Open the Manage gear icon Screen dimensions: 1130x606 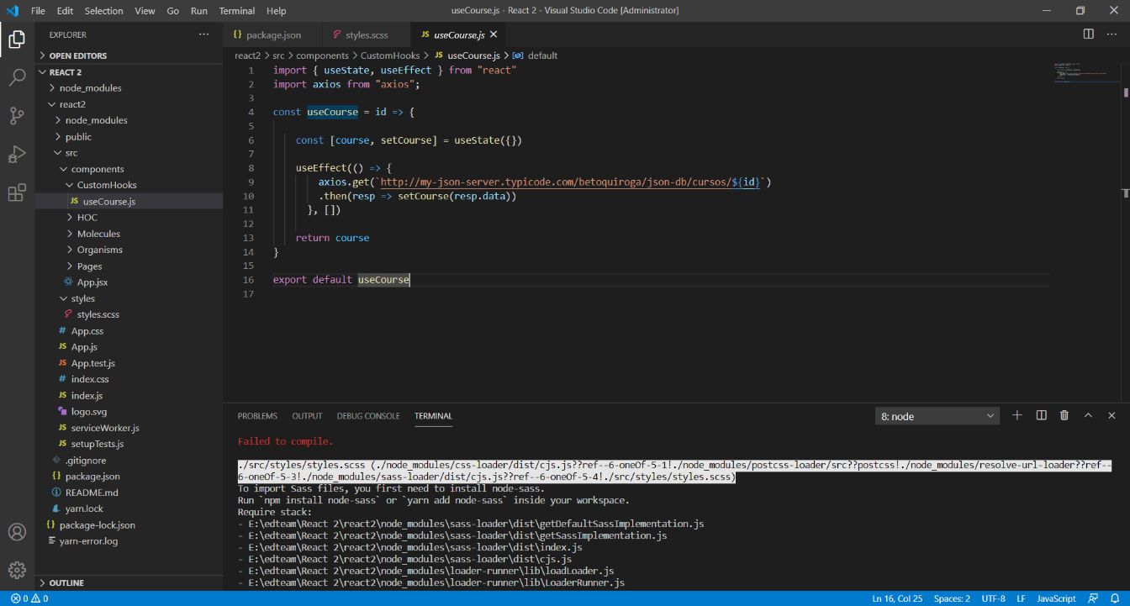tap(17, 571)
